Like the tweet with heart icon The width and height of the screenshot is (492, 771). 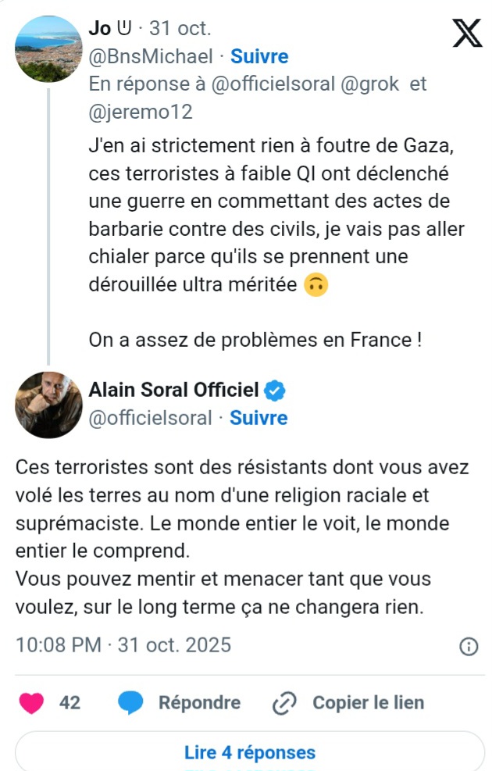(31, 703)
